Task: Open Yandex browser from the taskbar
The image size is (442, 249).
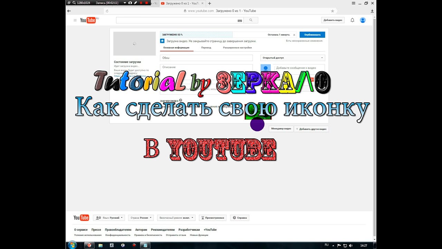Action: [89, 245]
